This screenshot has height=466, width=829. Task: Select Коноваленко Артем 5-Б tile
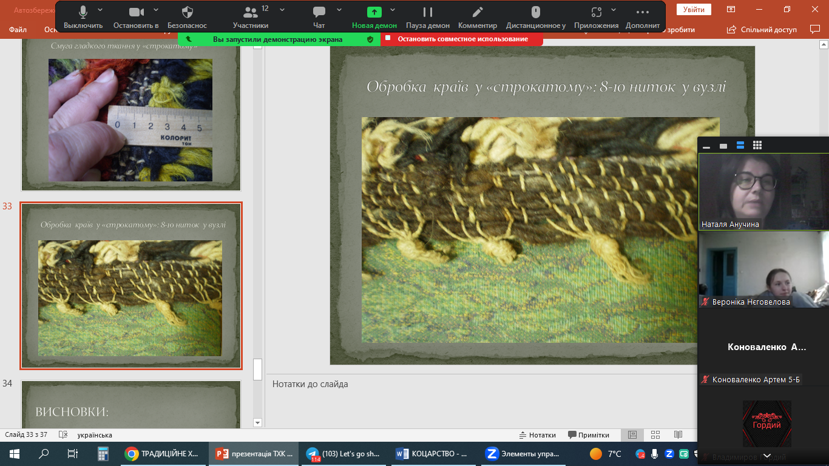tap(763, 347)
